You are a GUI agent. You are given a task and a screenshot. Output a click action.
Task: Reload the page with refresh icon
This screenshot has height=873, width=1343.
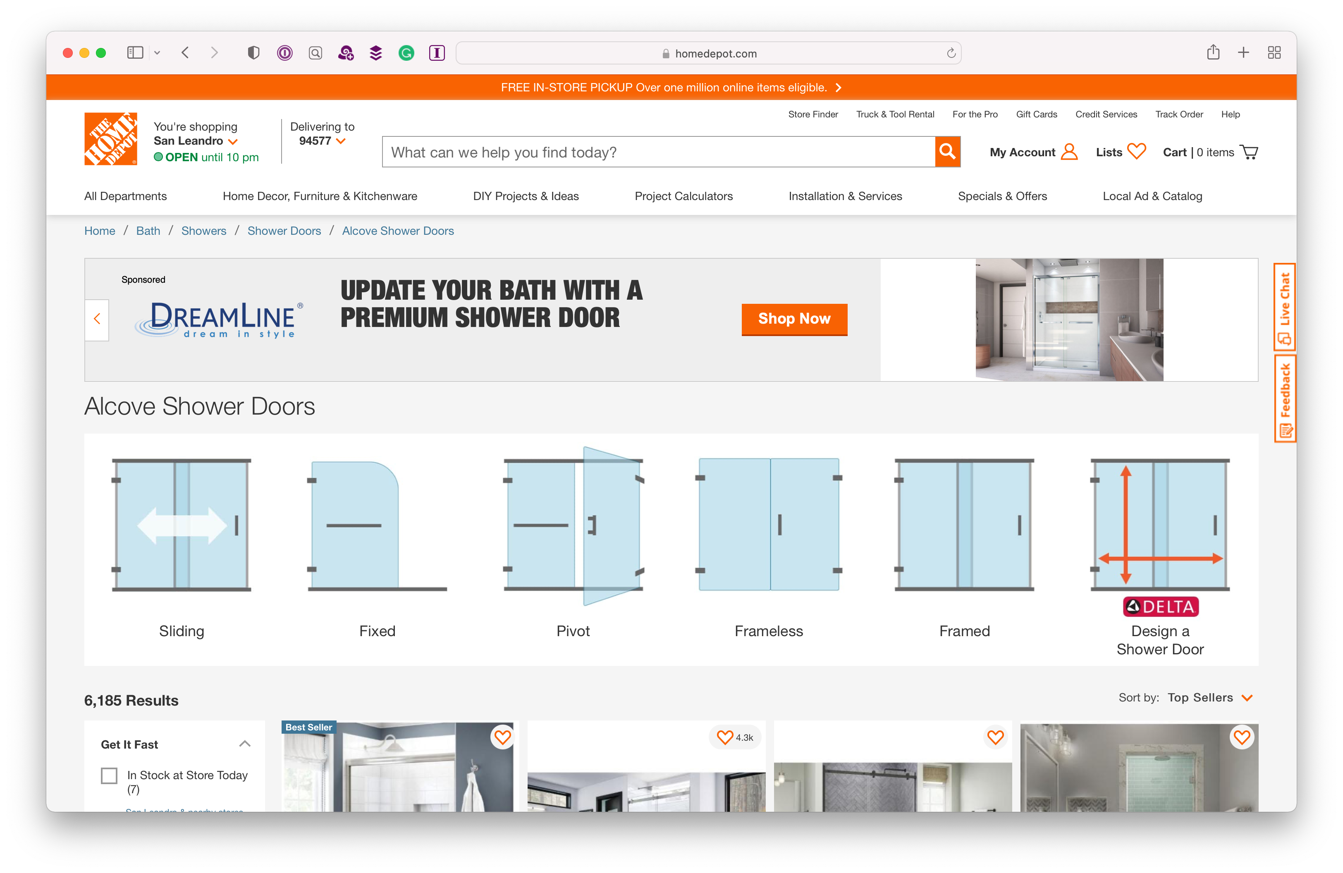pos(951,53)
